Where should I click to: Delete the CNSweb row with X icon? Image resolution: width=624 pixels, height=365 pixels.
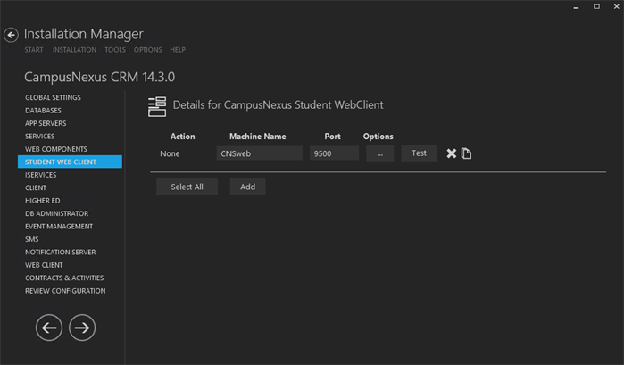coord(451,153)
